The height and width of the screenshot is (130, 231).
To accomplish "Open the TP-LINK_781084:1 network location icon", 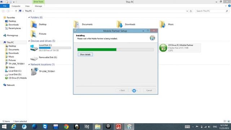I will (x=34, y=71).
